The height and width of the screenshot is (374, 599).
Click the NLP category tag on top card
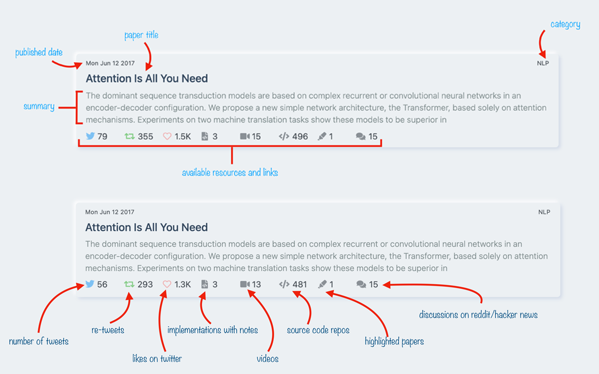pos(543,63)
